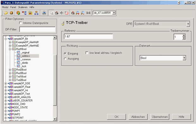Select the four-arrow pan tool icon
196x124 pixels.
(x=62, y=13)
